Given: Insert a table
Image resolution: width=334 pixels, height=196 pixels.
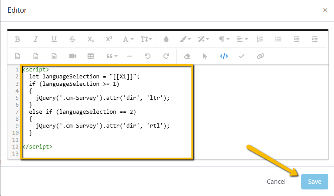Looking at the screenshot, I should 91,56.
